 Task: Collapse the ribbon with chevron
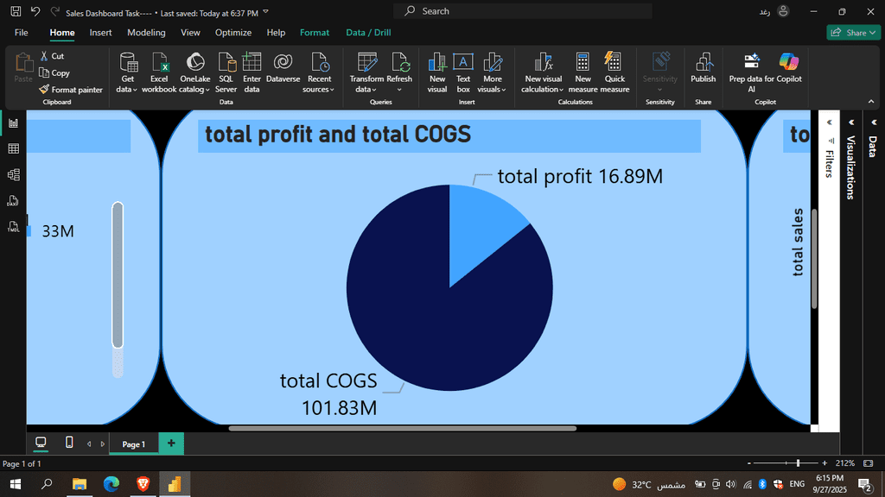coord(871,102)
